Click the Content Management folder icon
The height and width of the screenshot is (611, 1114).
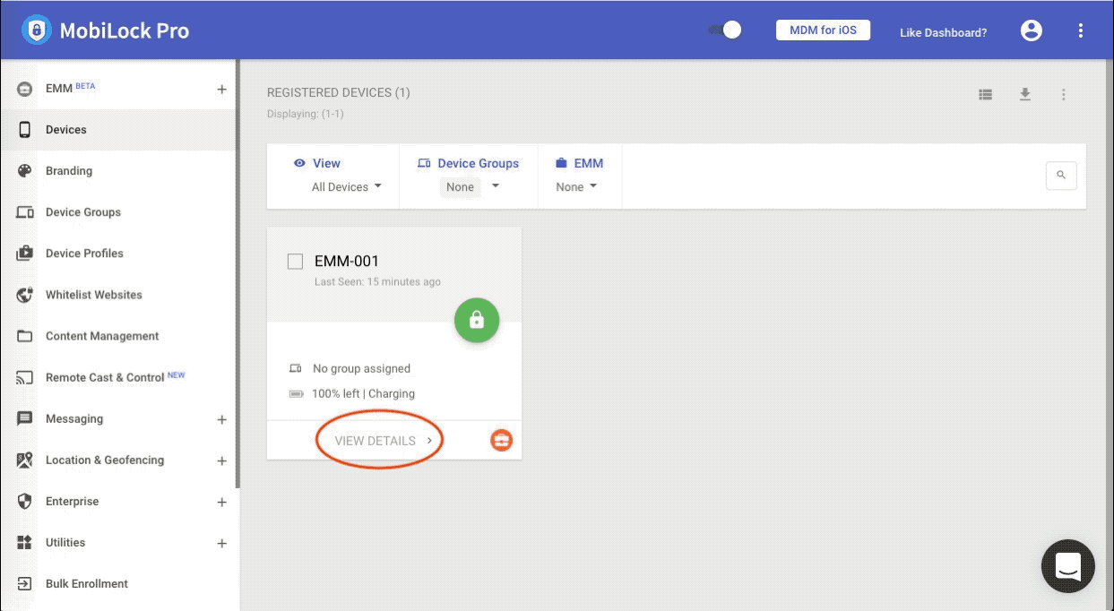coord(25,336)
